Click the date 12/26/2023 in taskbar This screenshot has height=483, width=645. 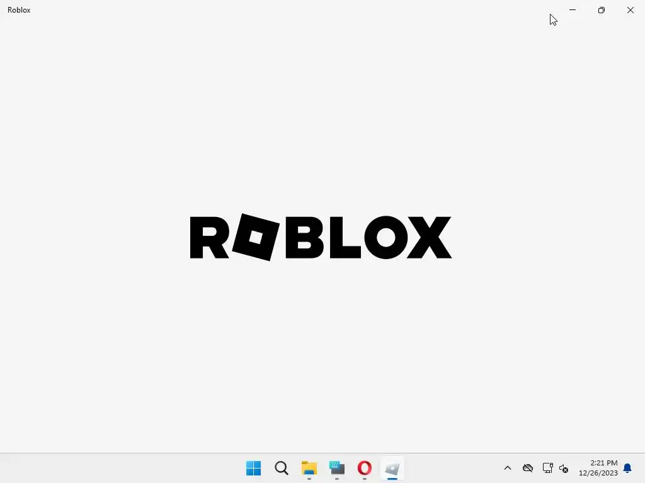tap(598, 473)
